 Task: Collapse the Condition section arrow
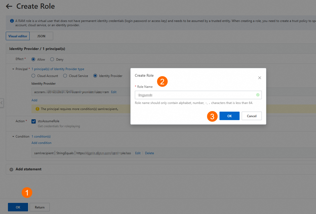point(13,136)
